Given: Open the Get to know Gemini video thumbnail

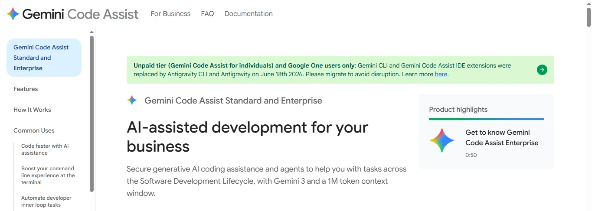Looking at the screenshot, I should click(442, 140).
